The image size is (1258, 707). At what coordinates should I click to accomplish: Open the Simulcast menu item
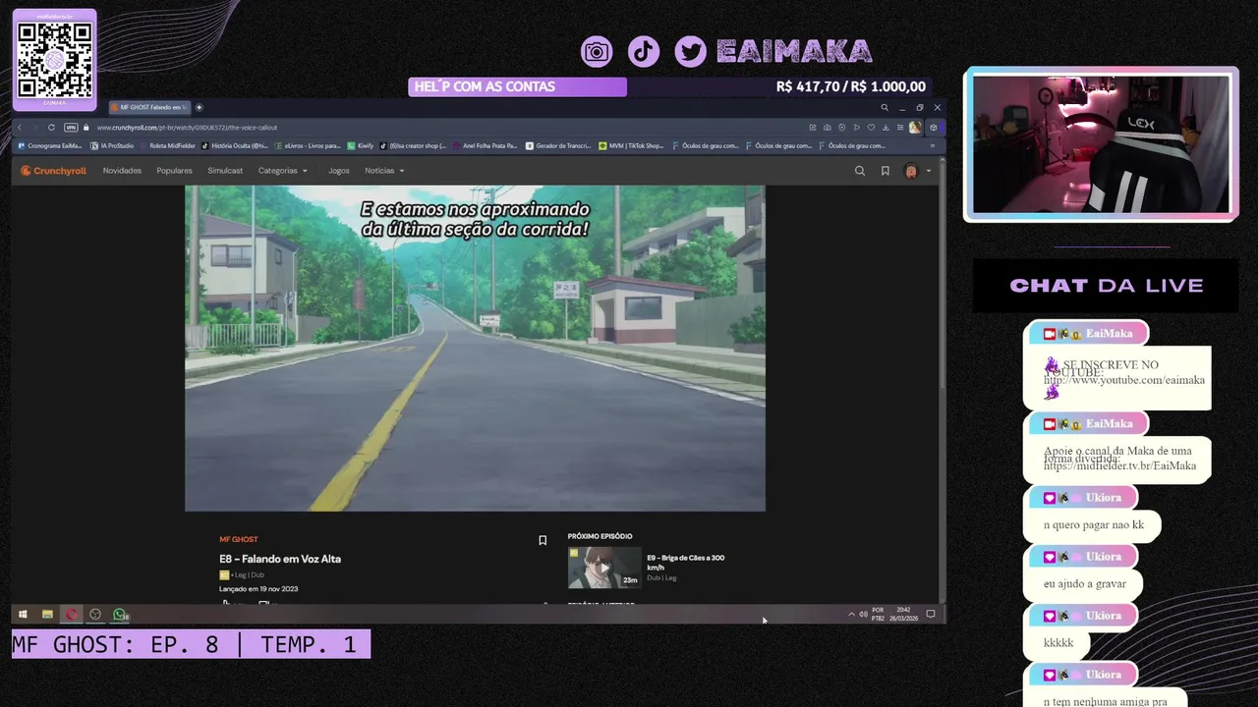click(x=225, y=171)
